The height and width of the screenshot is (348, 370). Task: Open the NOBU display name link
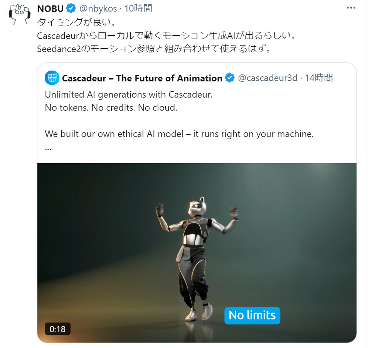[50, 8]
